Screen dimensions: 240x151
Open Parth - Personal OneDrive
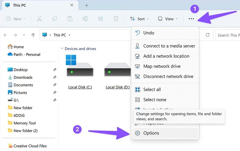[24, 54]
